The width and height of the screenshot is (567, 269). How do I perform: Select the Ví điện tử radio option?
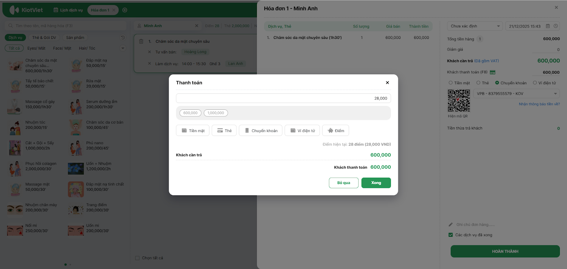click(x=535, y=83)
